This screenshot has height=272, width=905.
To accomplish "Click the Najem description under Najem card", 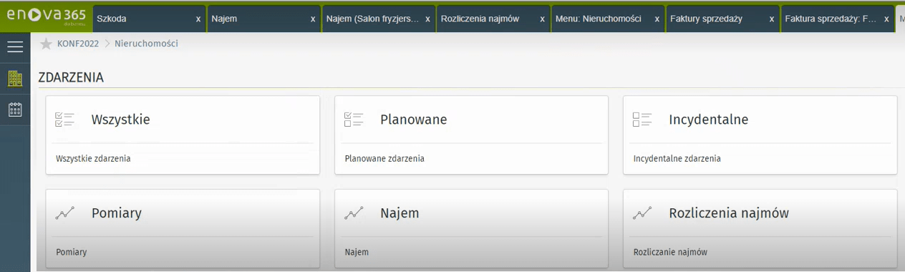I will [x=356, y=252].
